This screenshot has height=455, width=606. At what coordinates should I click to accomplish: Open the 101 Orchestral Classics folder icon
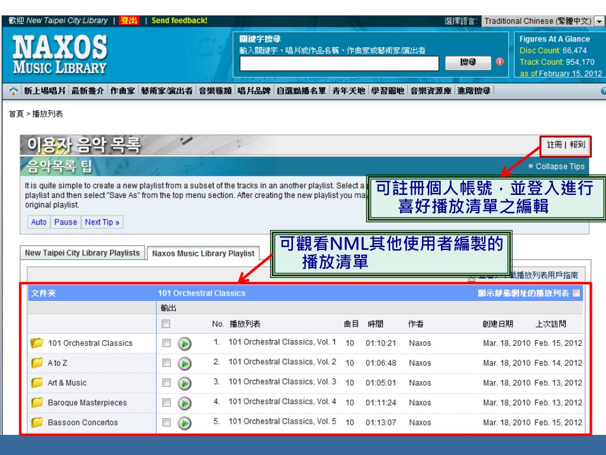pyautogui.click(x=37, y=343)
